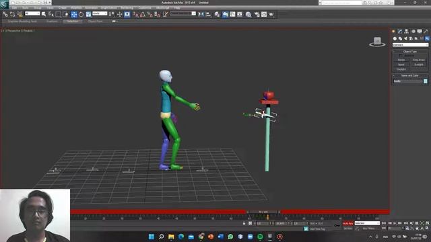The width and height of the screenshot is (431, 242).
Task: Select the Select and Link tool
Action: (x=5, y=14)
